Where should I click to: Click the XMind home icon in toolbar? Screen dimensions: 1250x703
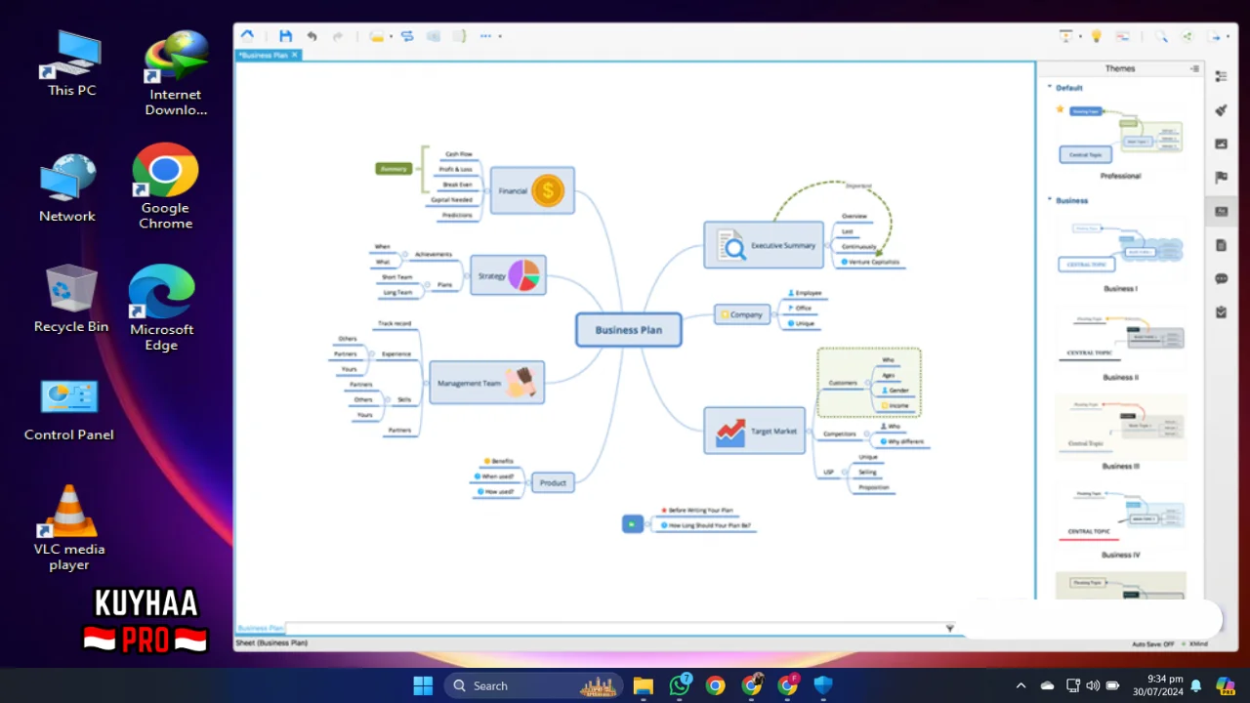coord(247,36)
